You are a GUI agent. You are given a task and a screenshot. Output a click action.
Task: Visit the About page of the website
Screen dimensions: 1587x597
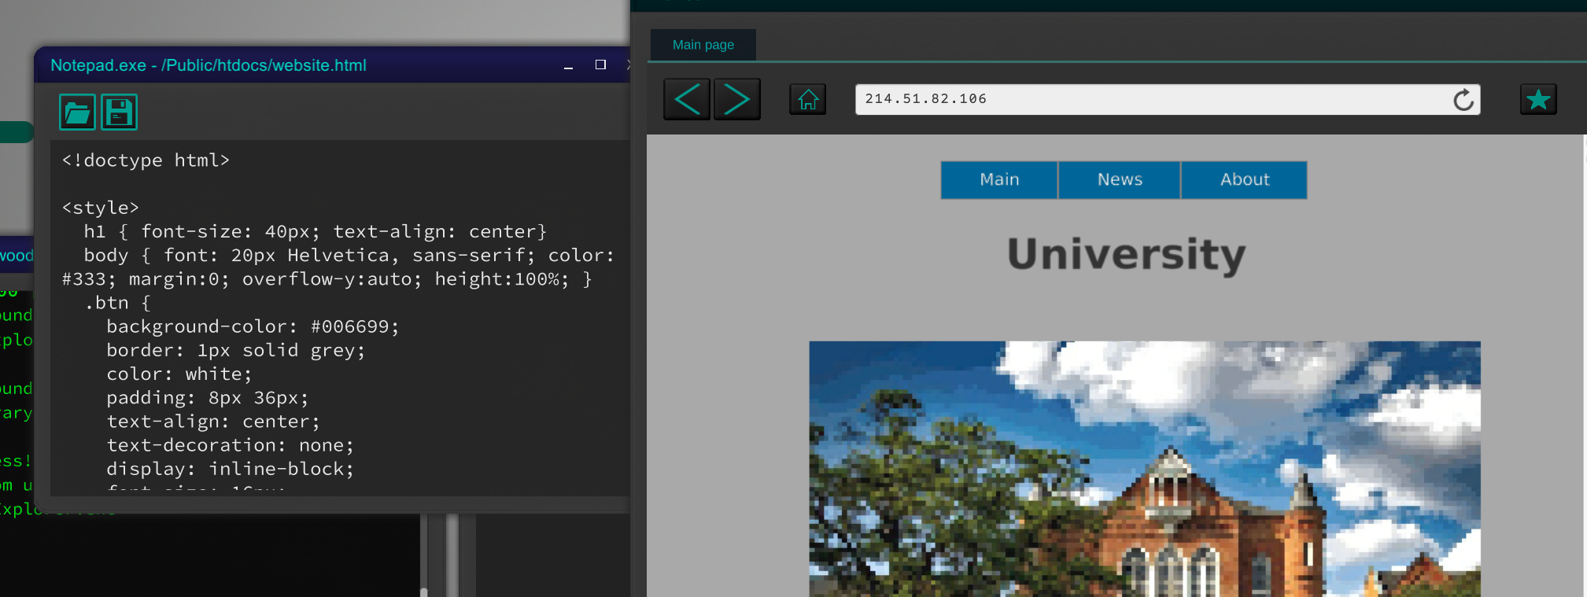click(1244, 180)
